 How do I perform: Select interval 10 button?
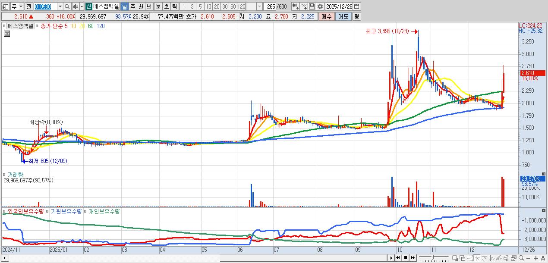click(208, 6)
